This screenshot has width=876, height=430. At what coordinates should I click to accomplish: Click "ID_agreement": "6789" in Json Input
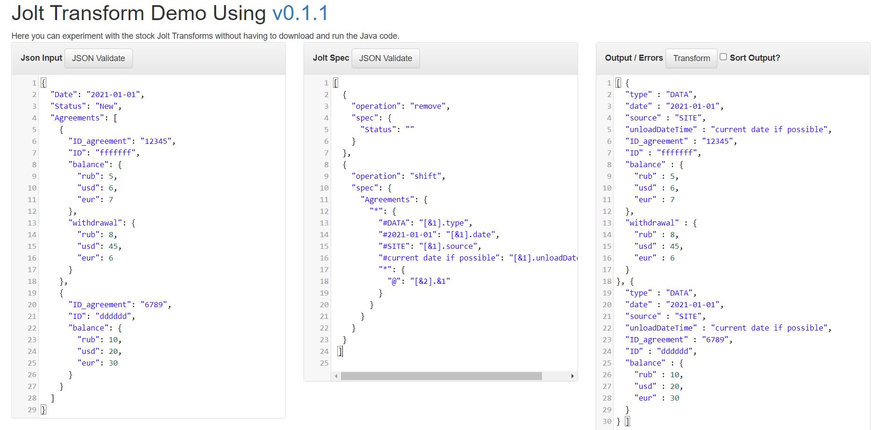pos(120,304)
